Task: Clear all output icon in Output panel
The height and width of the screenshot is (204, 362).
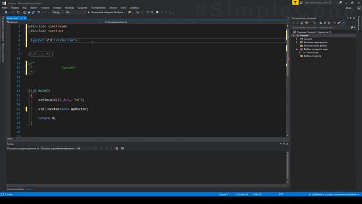Action: (117, 148)
